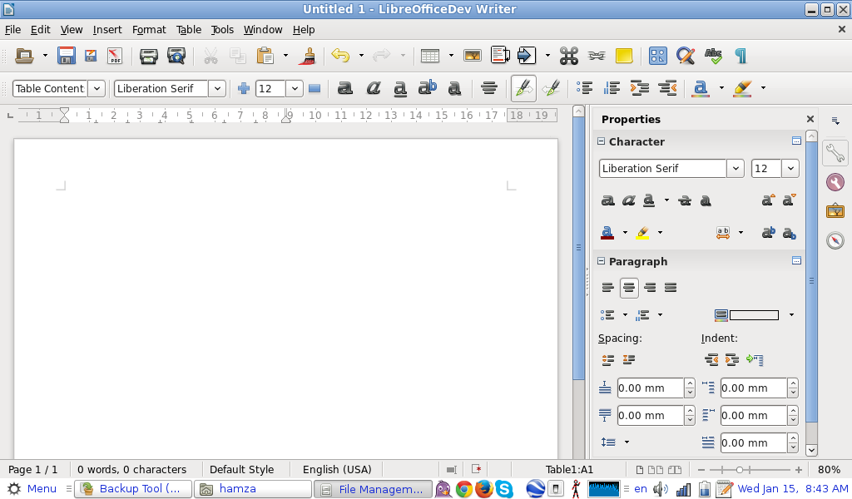Open the Format menu
This screenshot has width=852, height=499.
149,29
